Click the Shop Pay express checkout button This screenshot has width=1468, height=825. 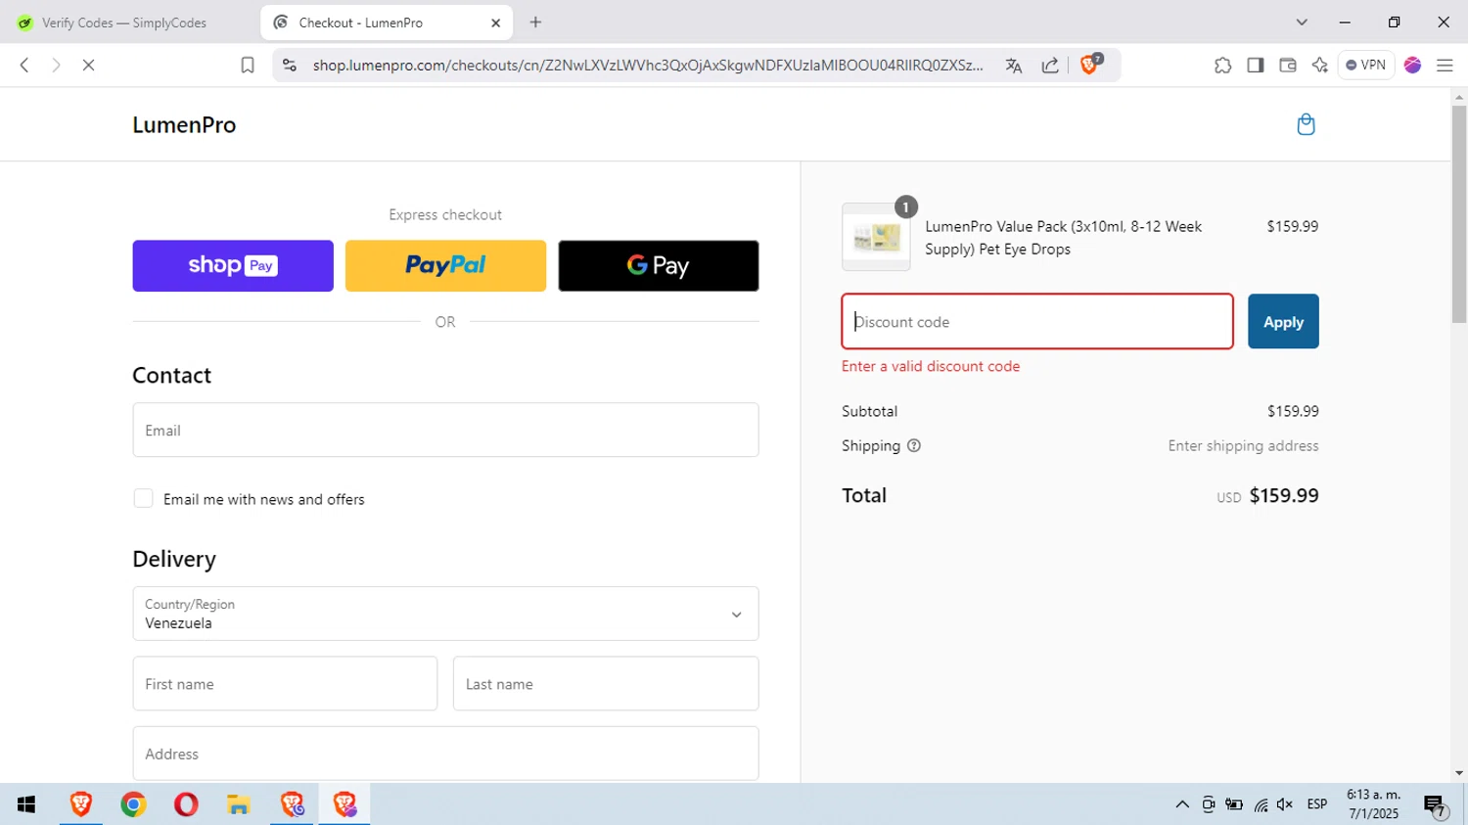233,265
